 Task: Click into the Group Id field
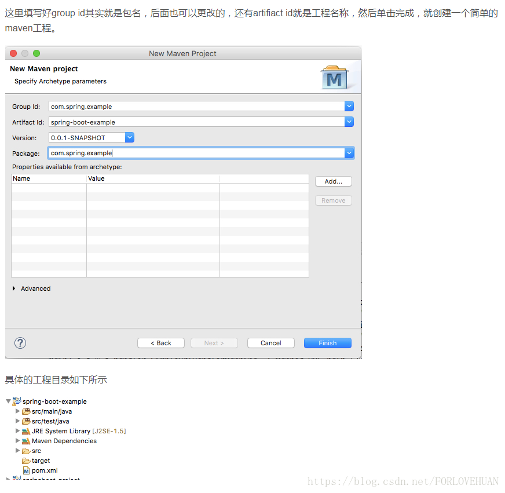(196, 107)
